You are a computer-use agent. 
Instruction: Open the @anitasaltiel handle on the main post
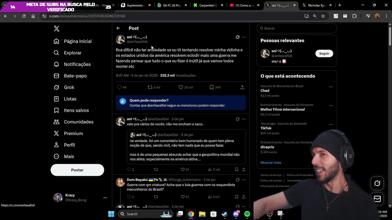[x=137, y=42]
